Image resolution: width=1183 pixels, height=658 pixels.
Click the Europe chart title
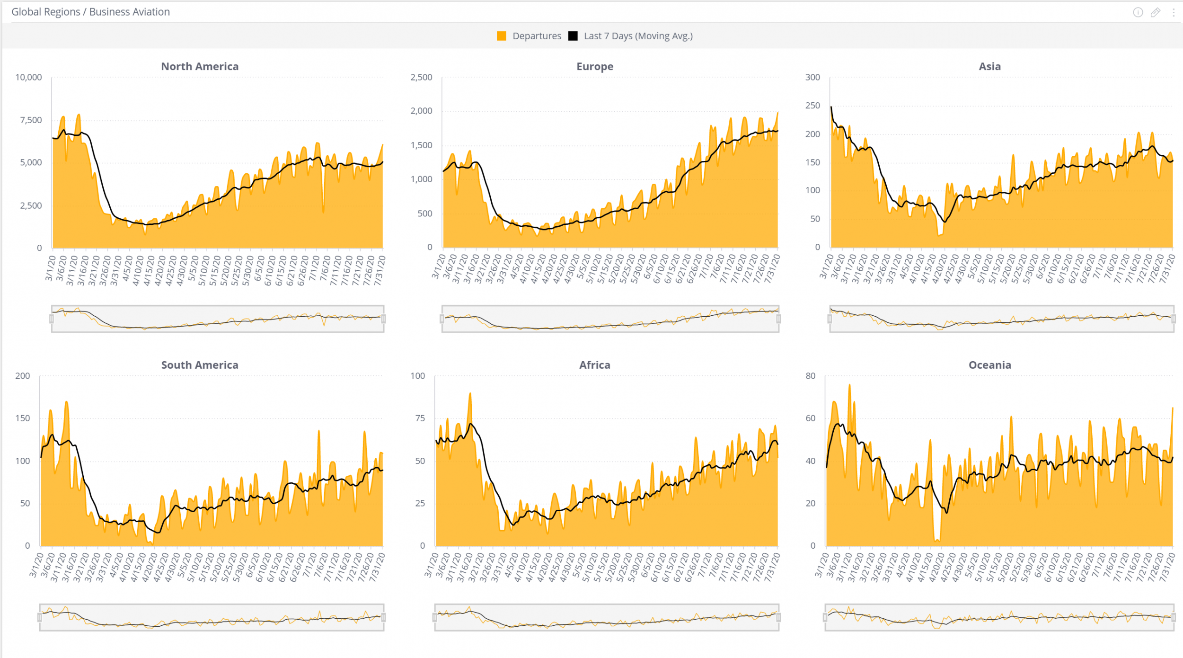click(595, 66)
